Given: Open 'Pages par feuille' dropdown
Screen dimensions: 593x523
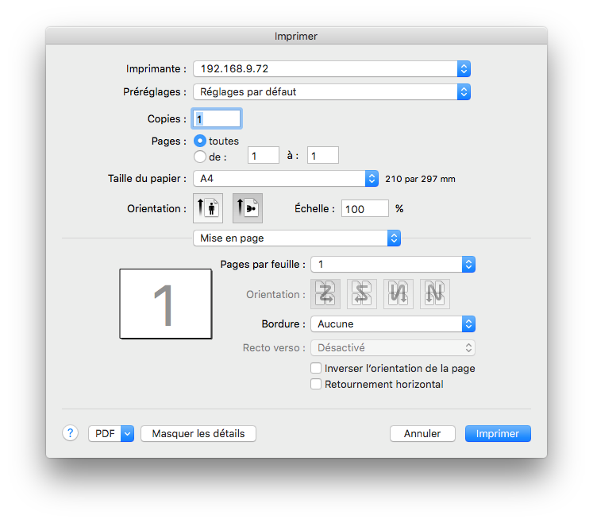Looking at the screenshot, I should point(393,264).
